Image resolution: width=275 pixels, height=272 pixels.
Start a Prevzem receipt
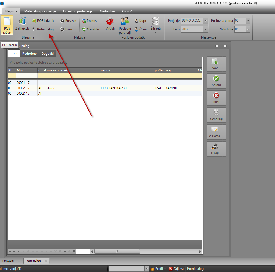pos(69,21)
